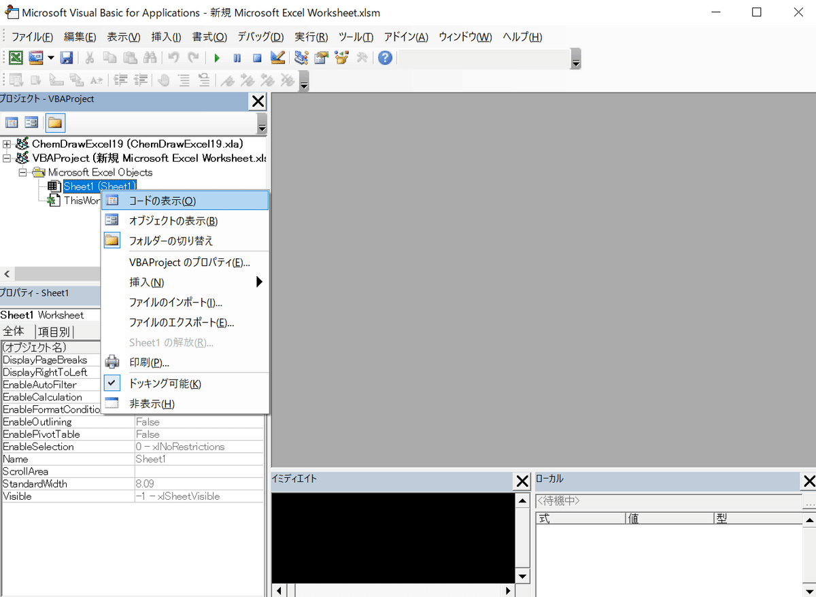This screenshot has height=597, width=816.
Task: Choose 非表示(H) from context menu
Action: tap(185, 404)
